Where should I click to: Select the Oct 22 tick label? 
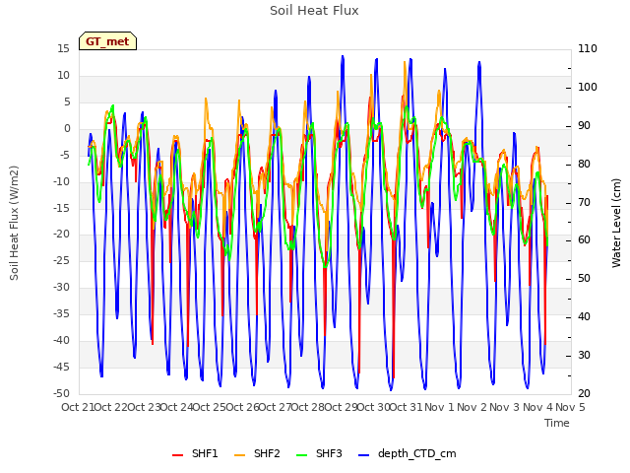pyautogui.click(x=111, y=407)
